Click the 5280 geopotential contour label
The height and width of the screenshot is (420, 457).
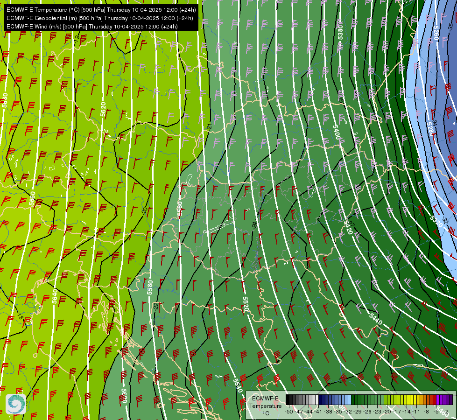tap(431, 128)
